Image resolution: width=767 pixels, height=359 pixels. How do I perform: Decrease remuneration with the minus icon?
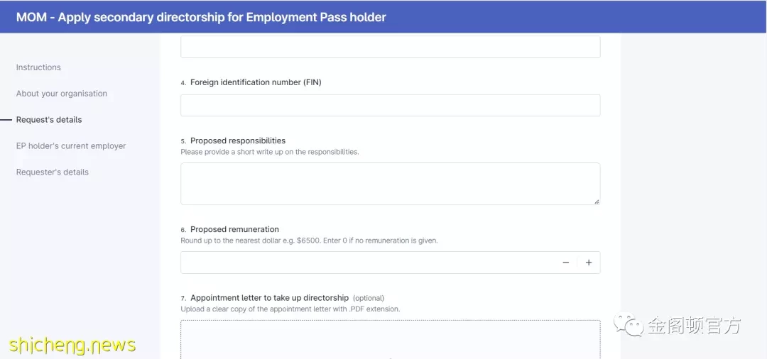tap(565, 263)
